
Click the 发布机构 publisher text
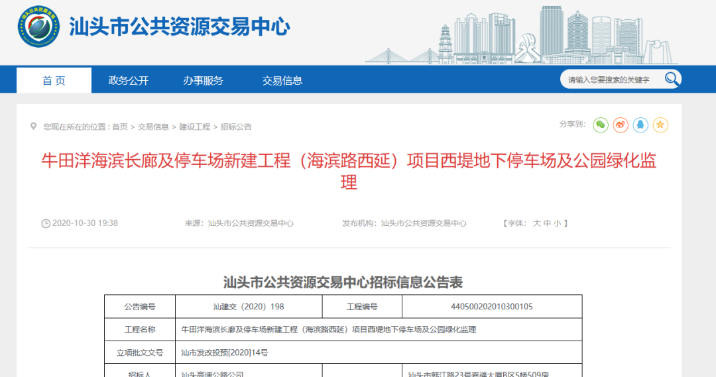coord(404,223)
